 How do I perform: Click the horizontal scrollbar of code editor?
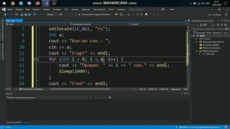80,89
